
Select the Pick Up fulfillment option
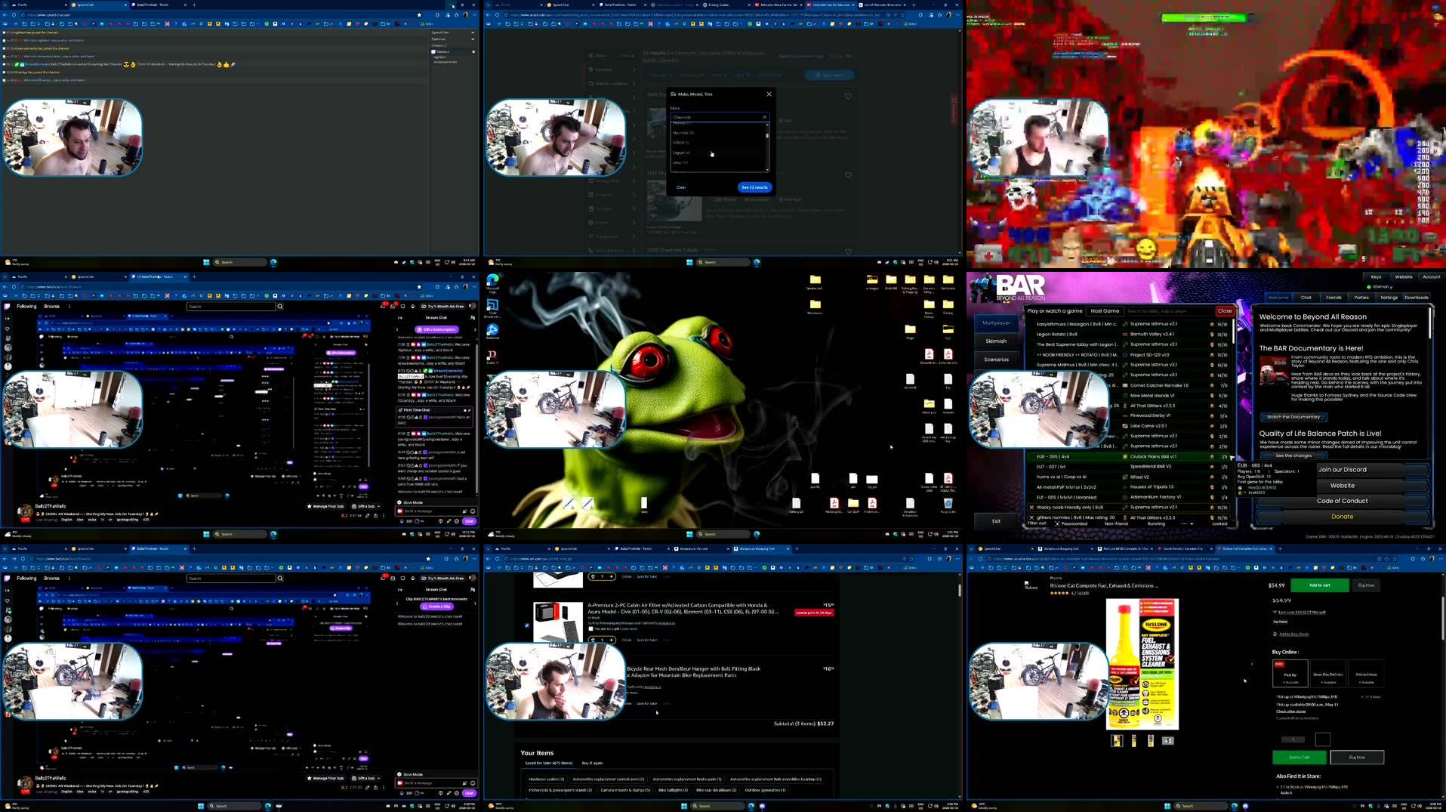[x=1290, y=674]
